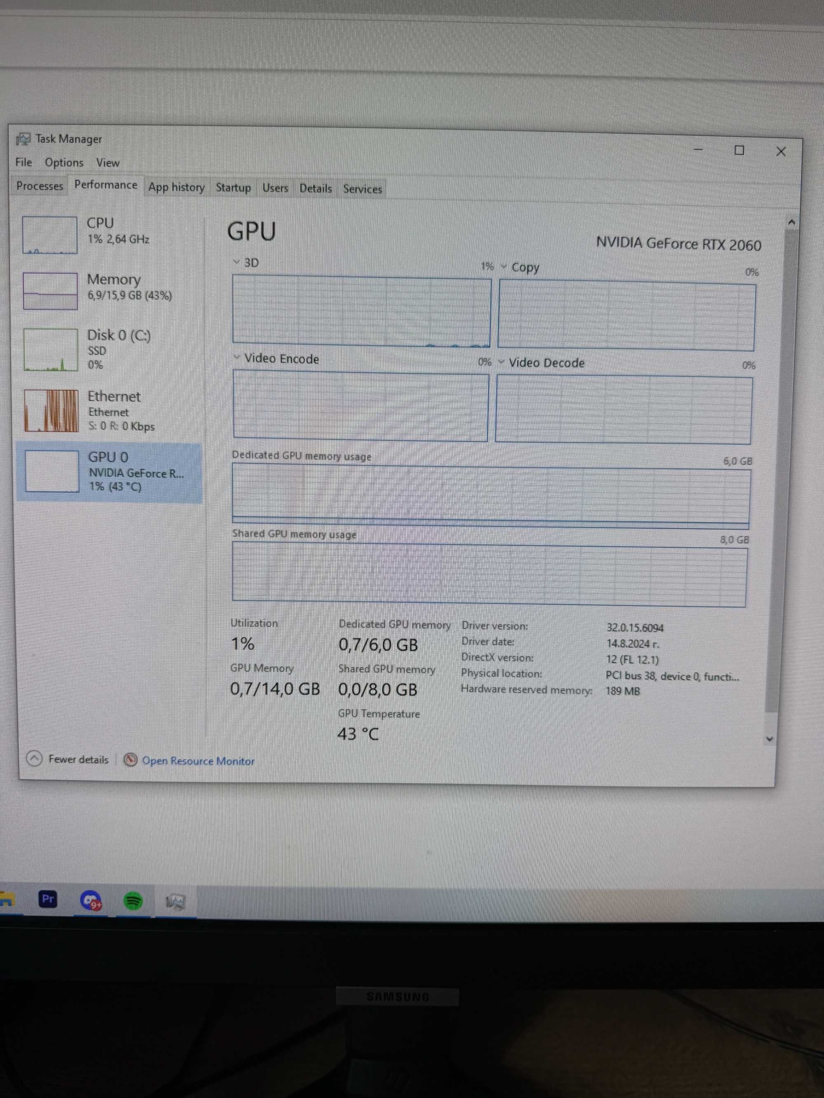This screenshot has height=1098, width=824.
Task: Select GPU 0 in the sidebar
Action: (x=109, y=472)
